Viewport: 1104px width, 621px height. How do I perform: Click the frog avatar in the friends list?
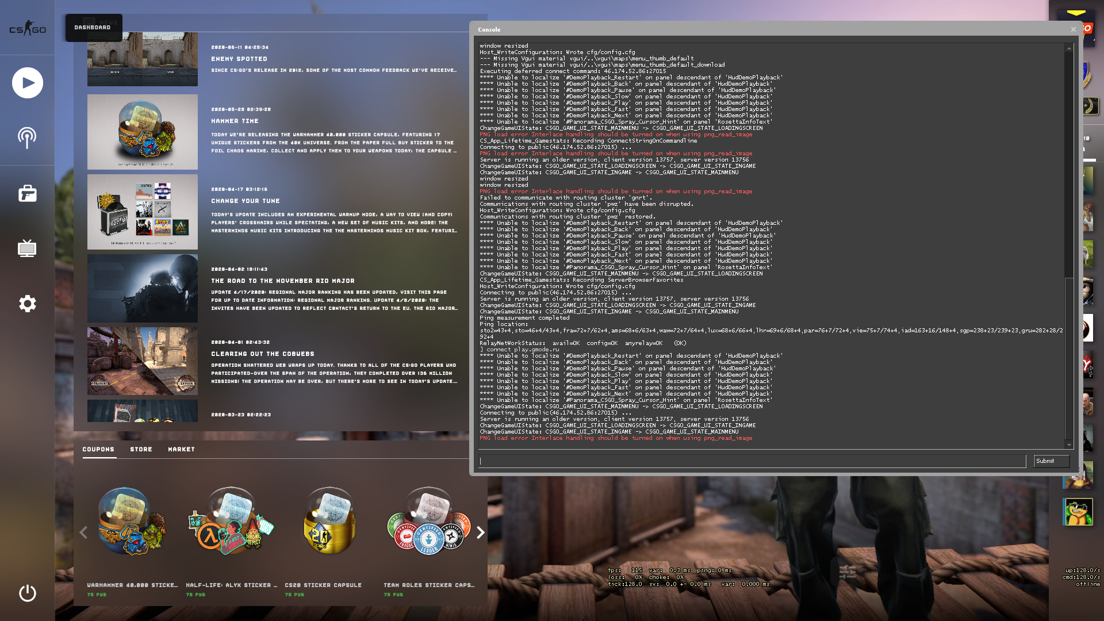click(1078, 512)
